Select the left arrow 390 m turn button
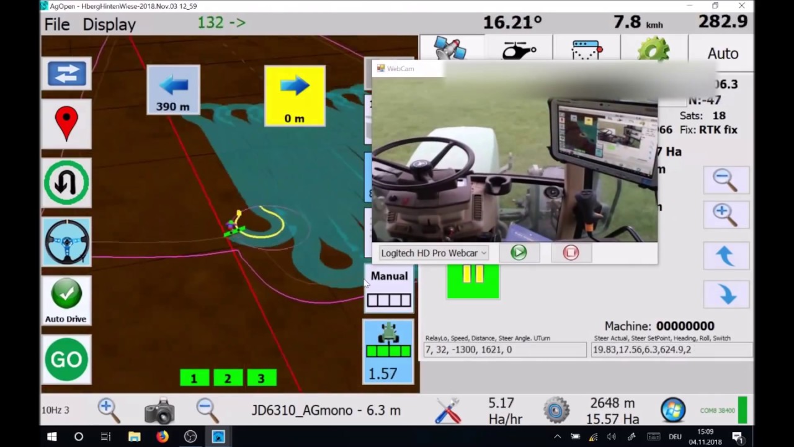Image resolution: width=794 pixels, height=447 pixels. click(173, 90)
